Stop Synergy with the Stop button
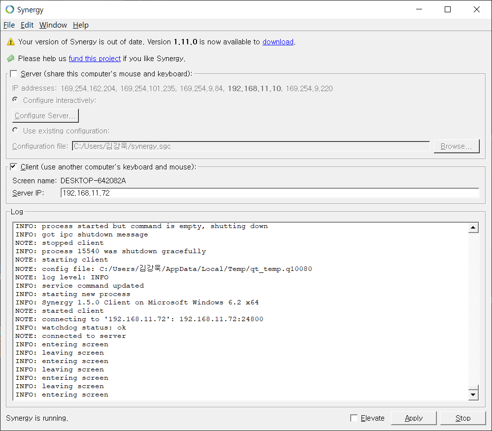 [463, 418]
